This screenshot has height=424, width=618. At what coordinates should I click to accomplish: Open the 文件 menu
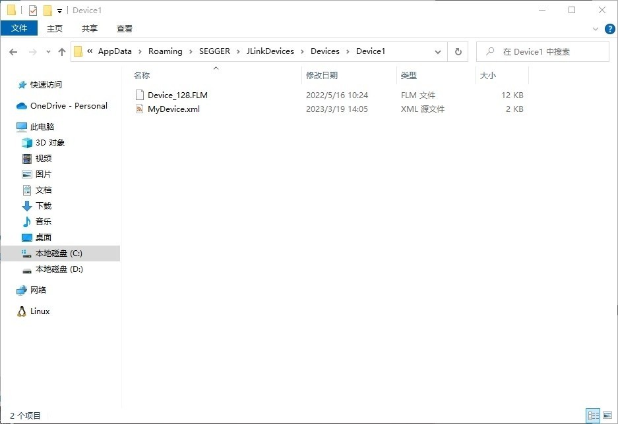(19, 28)
